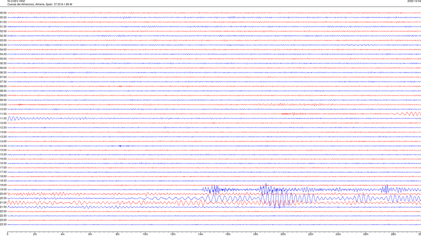Select the '4m' minute axis label
The image size is (421, 236).
(63, 234)
